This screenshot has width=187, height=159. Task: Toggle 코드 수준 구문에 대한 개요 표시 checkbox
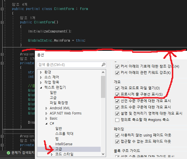(x=117, y=107)
